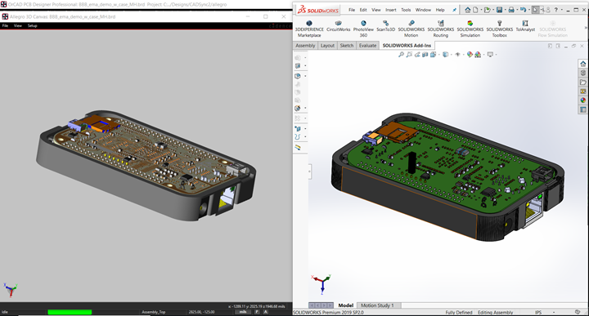Launch the TolAnalyst add-in
Viewport: 589px width, 316px height.
[525, 26]
